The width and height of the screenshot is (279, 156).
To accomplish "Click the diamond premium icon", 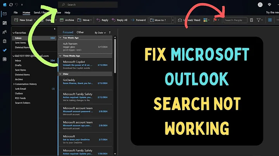I will pos(269,5).
